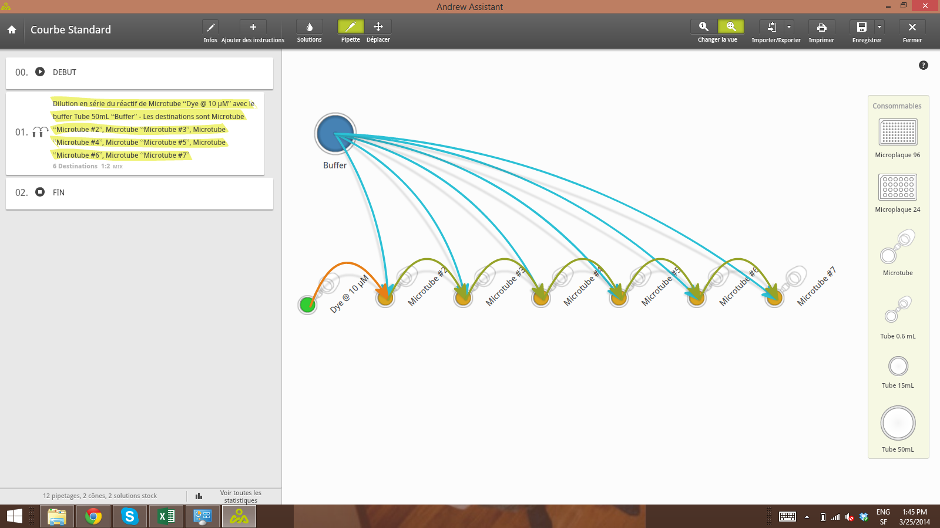Select step 02 FIN
Viewport: 940px width, 528px height.
139,193
